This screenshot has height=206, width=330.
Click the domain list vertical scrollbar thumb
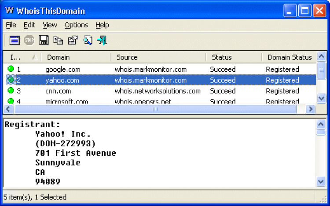click(321, 71)
